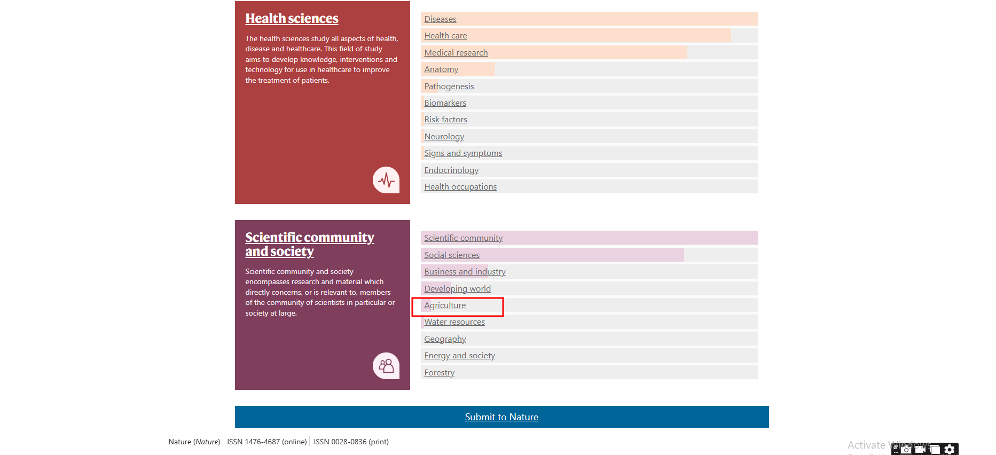996x455 pixels.
Task: Open the Social sciences subject
Action: click(x=452, y=255)
